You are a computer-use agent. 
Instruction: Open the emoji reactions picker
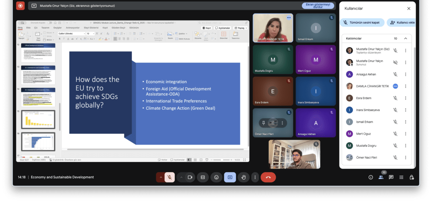(216, 177)
